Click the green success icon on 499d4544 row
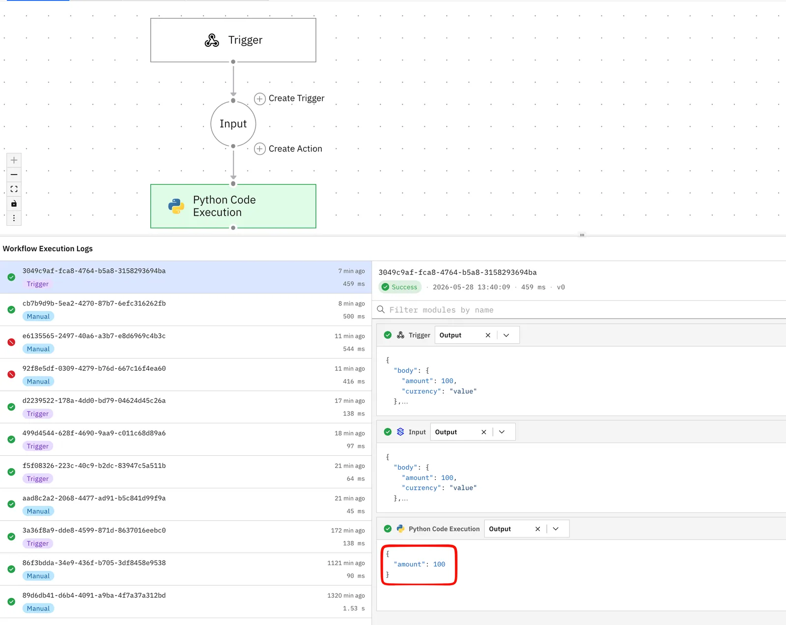Viewport: 786px width, 625px height. (x=11, y=440)
